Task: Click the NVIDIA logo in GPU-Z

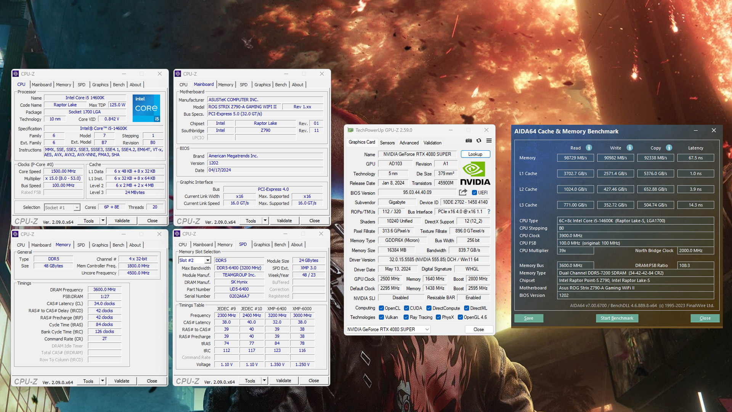Action: tap(475, 174)
